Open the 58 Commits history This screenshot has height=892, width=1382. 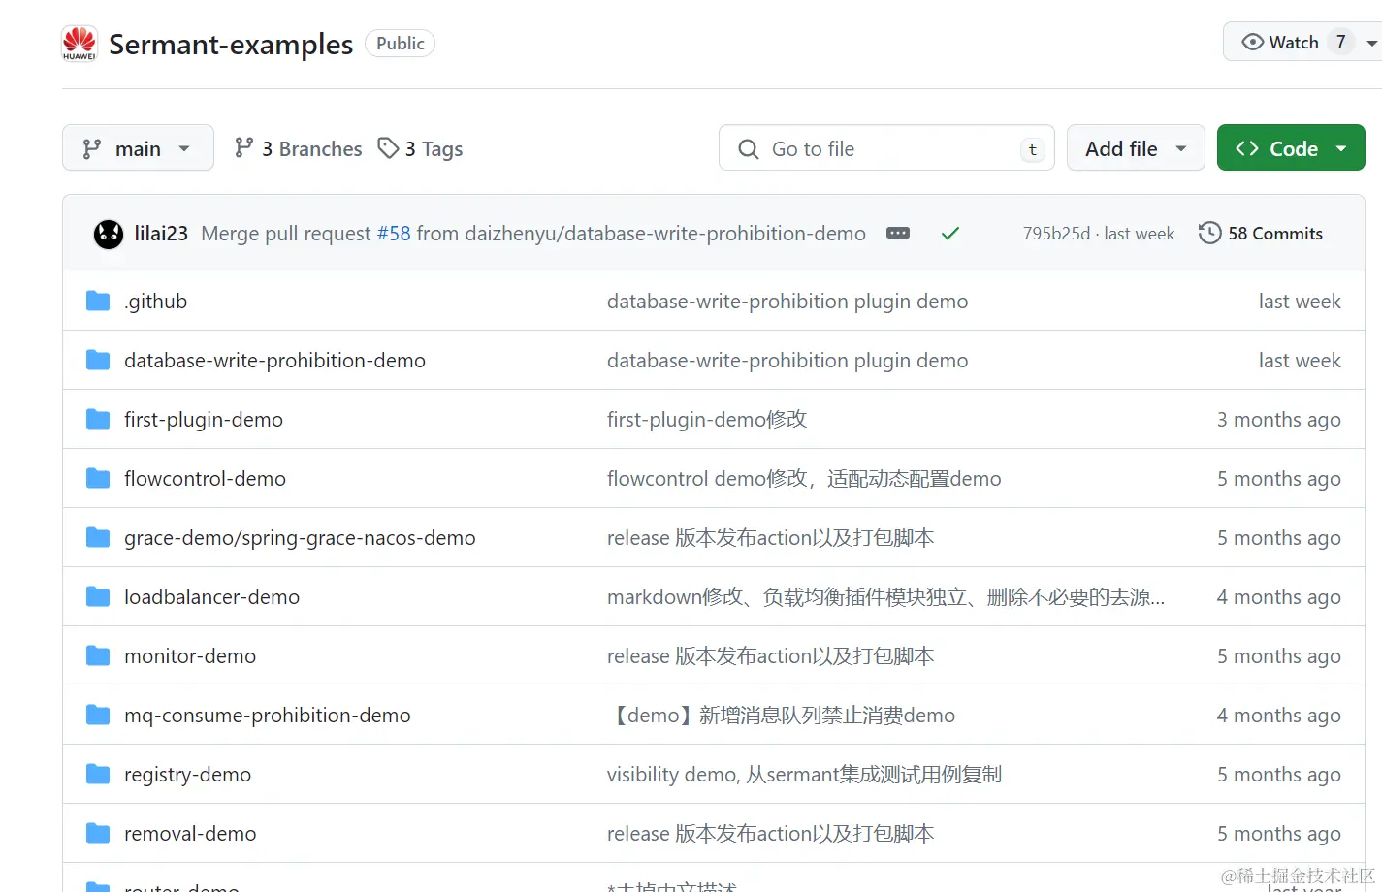coord(1261,234)
